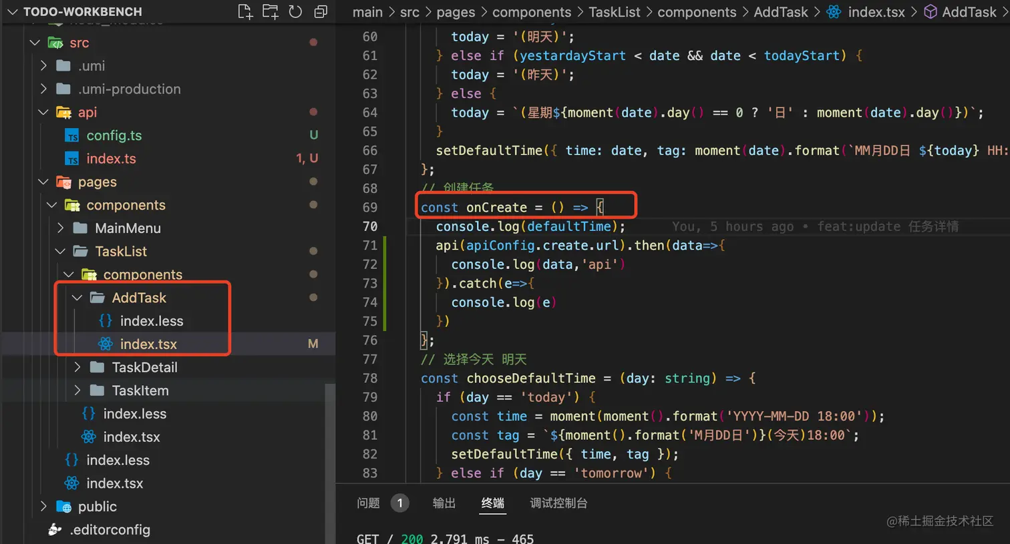The width and height of the screenshot is (1010, 544).
Task: Click line number 76 in the gutter
Action: click(x=369, y=340)
